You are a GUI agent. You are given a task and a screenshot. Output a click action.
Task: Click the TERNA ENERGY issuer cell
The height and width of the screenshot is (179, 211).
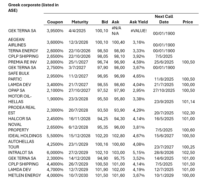click(x=23, y=51)
